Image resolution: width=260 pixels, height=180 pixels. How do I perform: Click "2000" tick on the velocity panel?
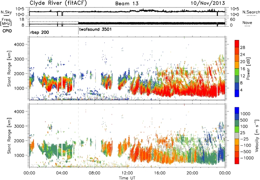(x=19, y=141)
